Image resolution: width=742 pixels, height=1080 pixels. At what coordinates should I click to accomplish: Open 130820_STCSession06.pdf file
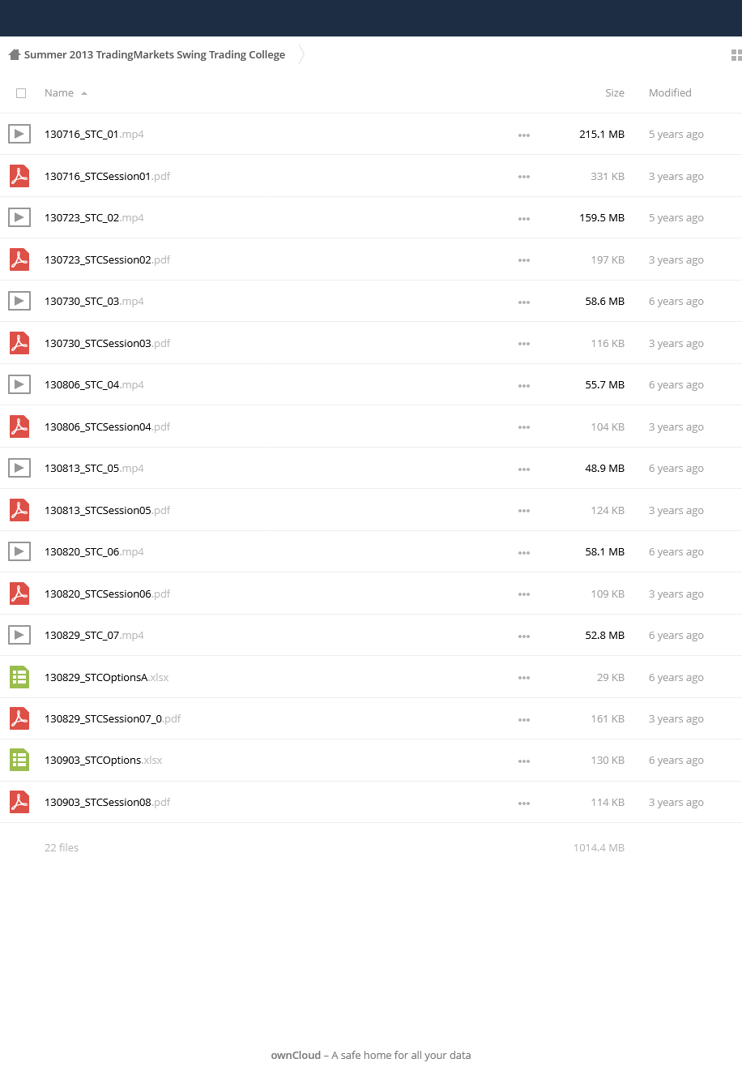point(108,594)
